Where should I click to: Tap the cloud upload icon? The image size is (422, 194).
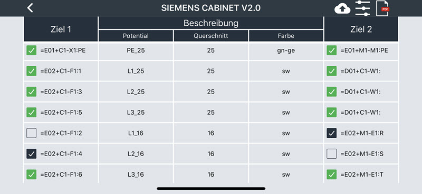pos(342,9)
